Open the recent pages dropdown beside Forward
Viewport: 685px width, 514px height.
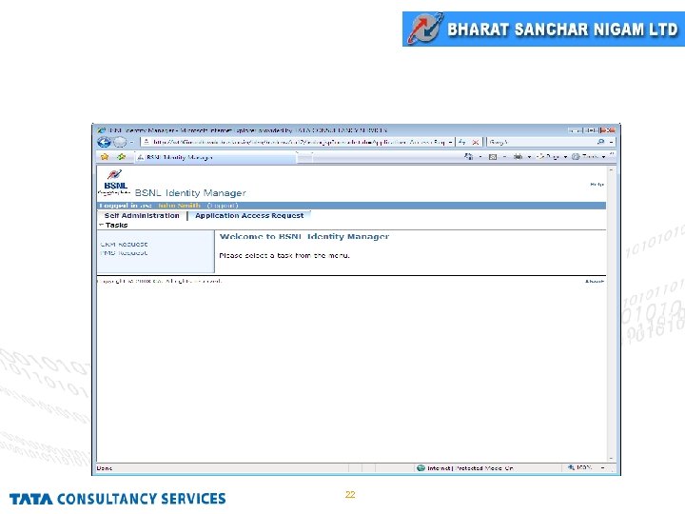[131, 143]
